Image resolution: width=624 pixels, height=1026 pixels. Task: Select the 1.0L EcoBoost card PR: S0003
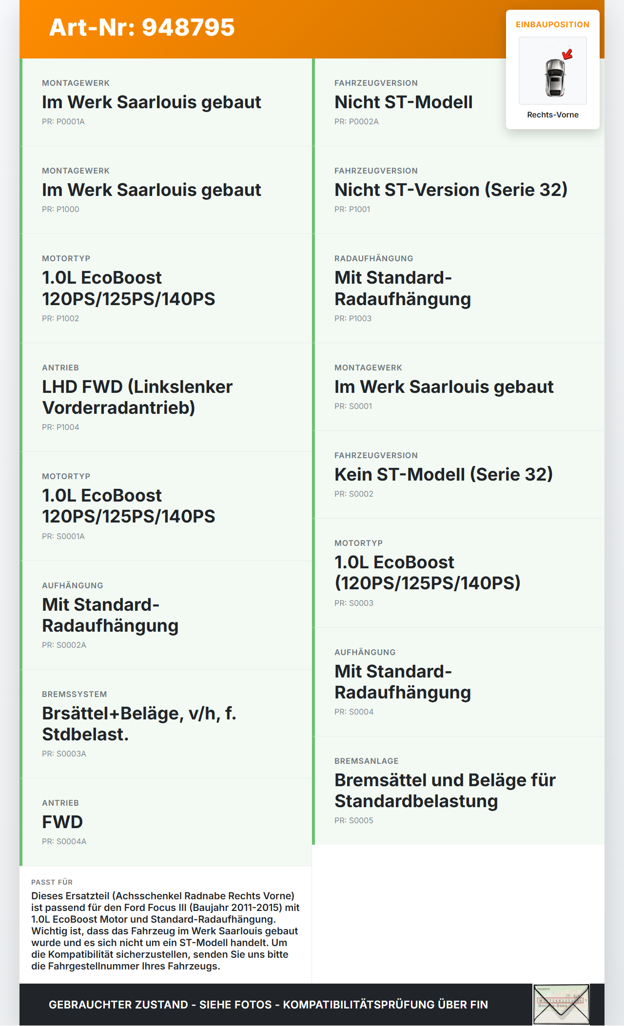pyautogui.click(x=458, y=573)
